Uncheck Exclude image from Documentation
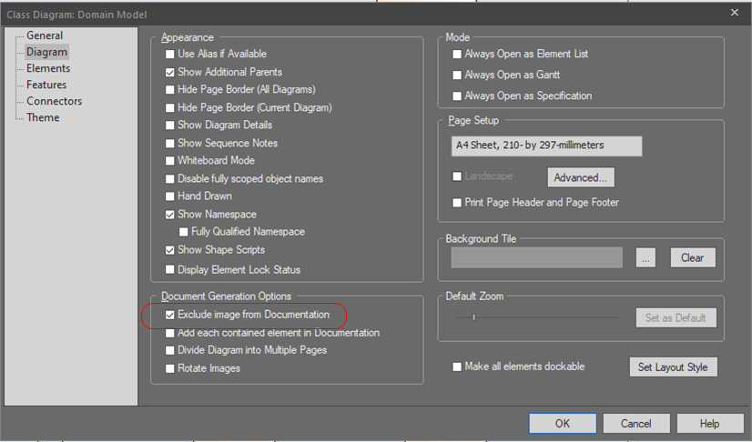This screenshot has height=442, width=752. pos(169,315)
